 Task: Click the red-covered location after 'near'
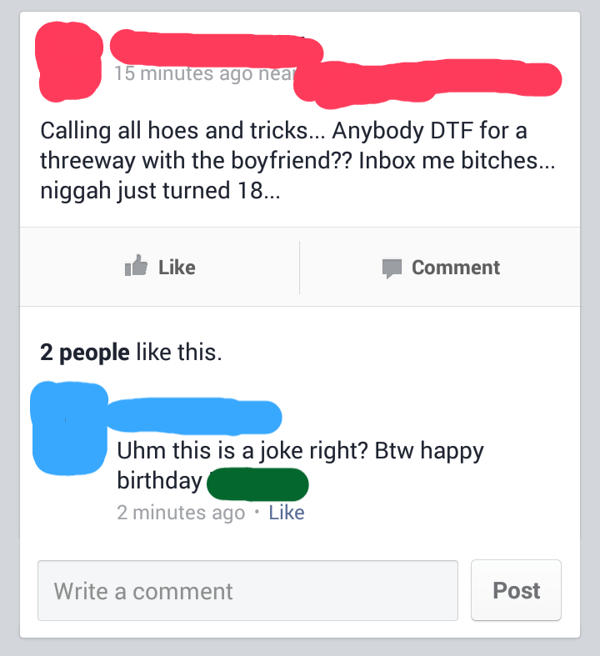coord(427,82)
